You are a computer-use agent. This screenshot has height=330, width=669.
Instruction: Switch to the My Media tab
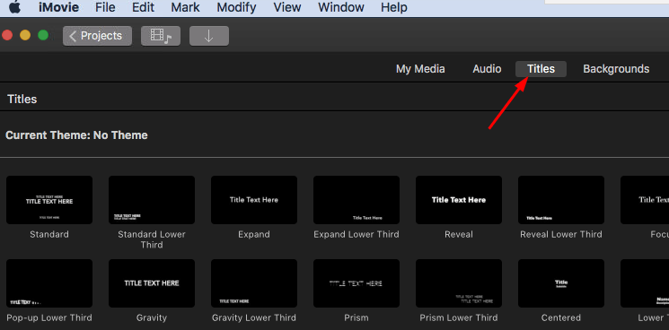[420, 69]
